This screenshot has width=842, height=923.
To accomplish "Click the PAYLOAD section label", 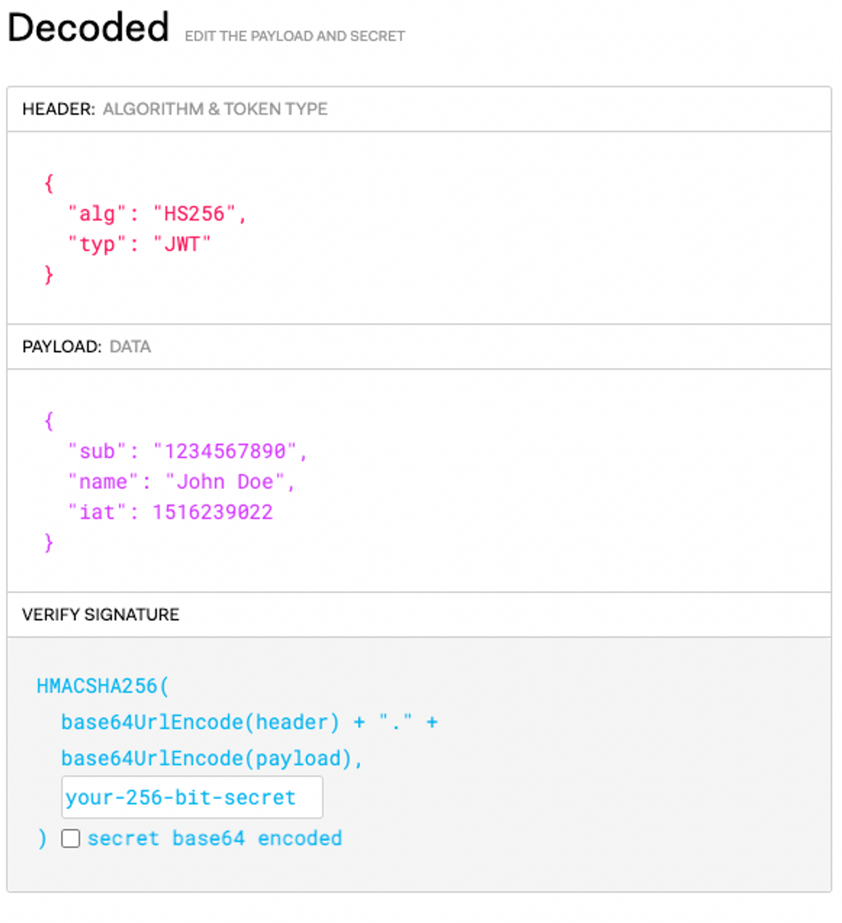I will pos(62,347).
